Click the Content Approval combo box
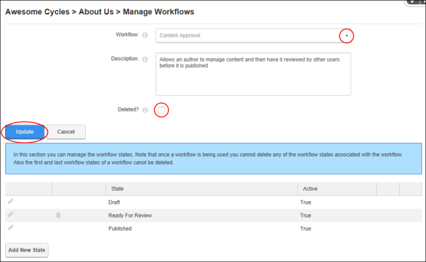Viewport: 426px width, 262px height. (x=253, y=35)
